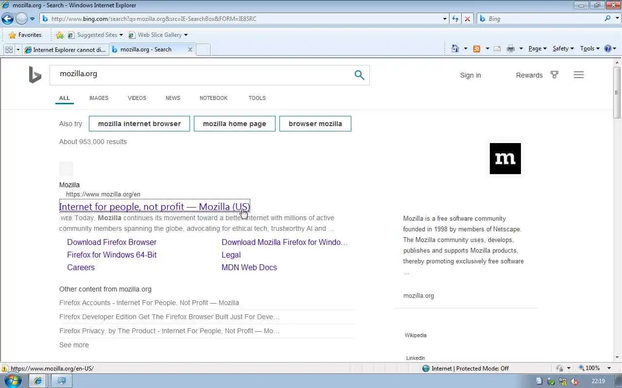
Task: Click the RSS Feeds icon
Action: (x=477, y=48)
